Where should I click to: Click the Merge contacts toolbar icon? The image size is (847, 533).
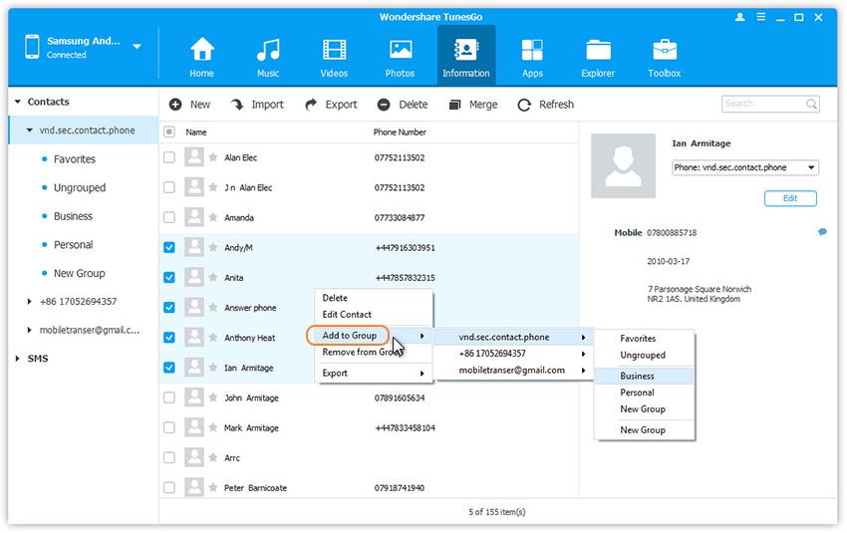tap(454, 105)
